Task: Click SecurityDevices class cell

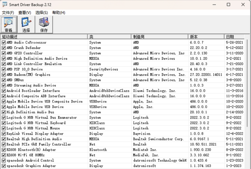Action: click(x=104, y=69)
